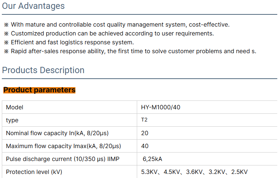Click the maximum flow value '40'
278x178 pixels.
click(x=145, y=146)
